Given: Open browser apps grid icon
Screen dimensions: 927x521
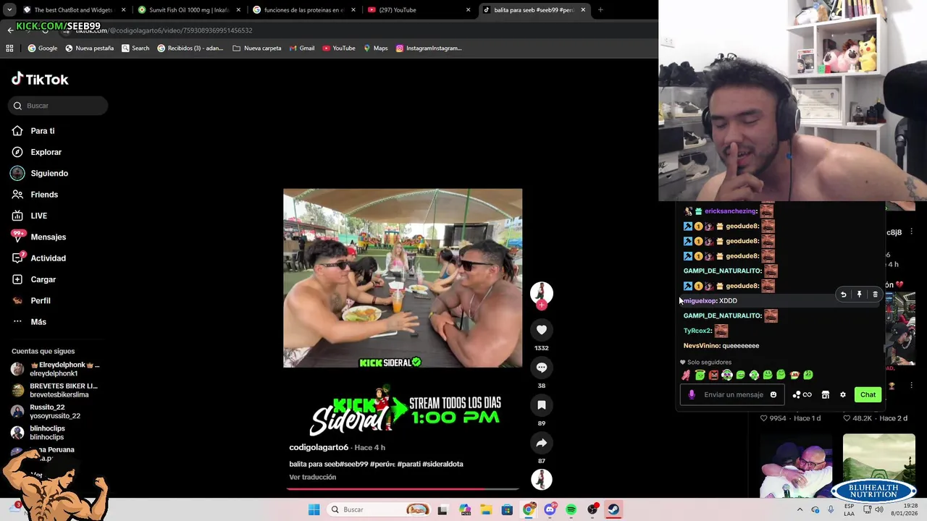Looking at the screenshot, I should 9,48.
